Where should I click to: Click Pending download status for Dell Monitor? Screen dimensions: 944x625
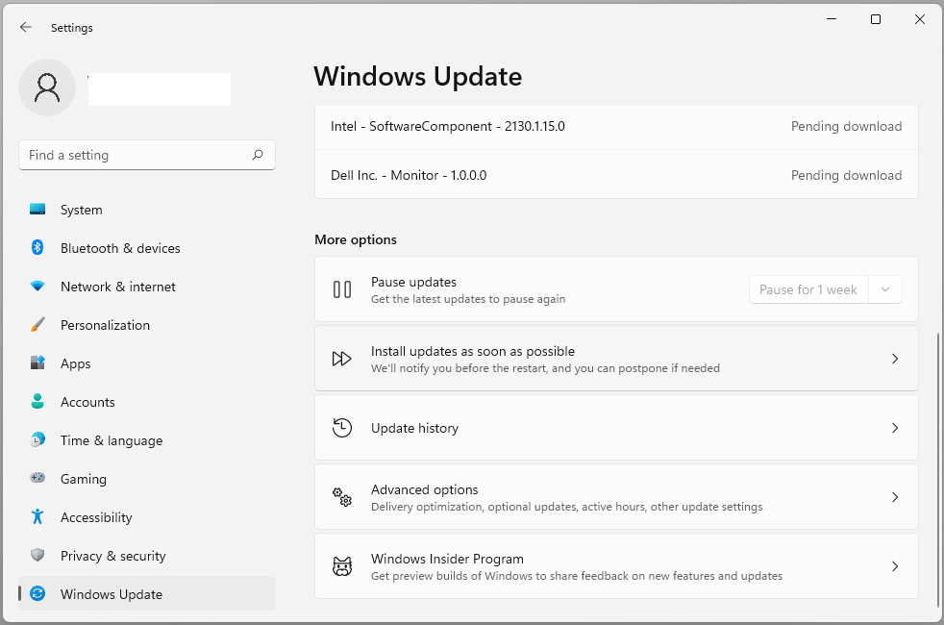pos(847,175)
